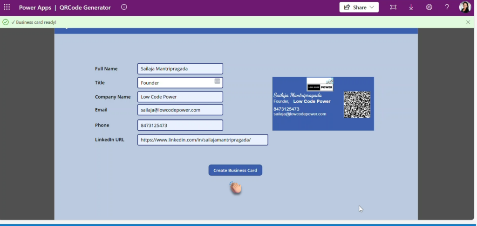Click the Company Name label
This screenshot has width=477, height=226.
pyautogui.click(x=113, y=97)
